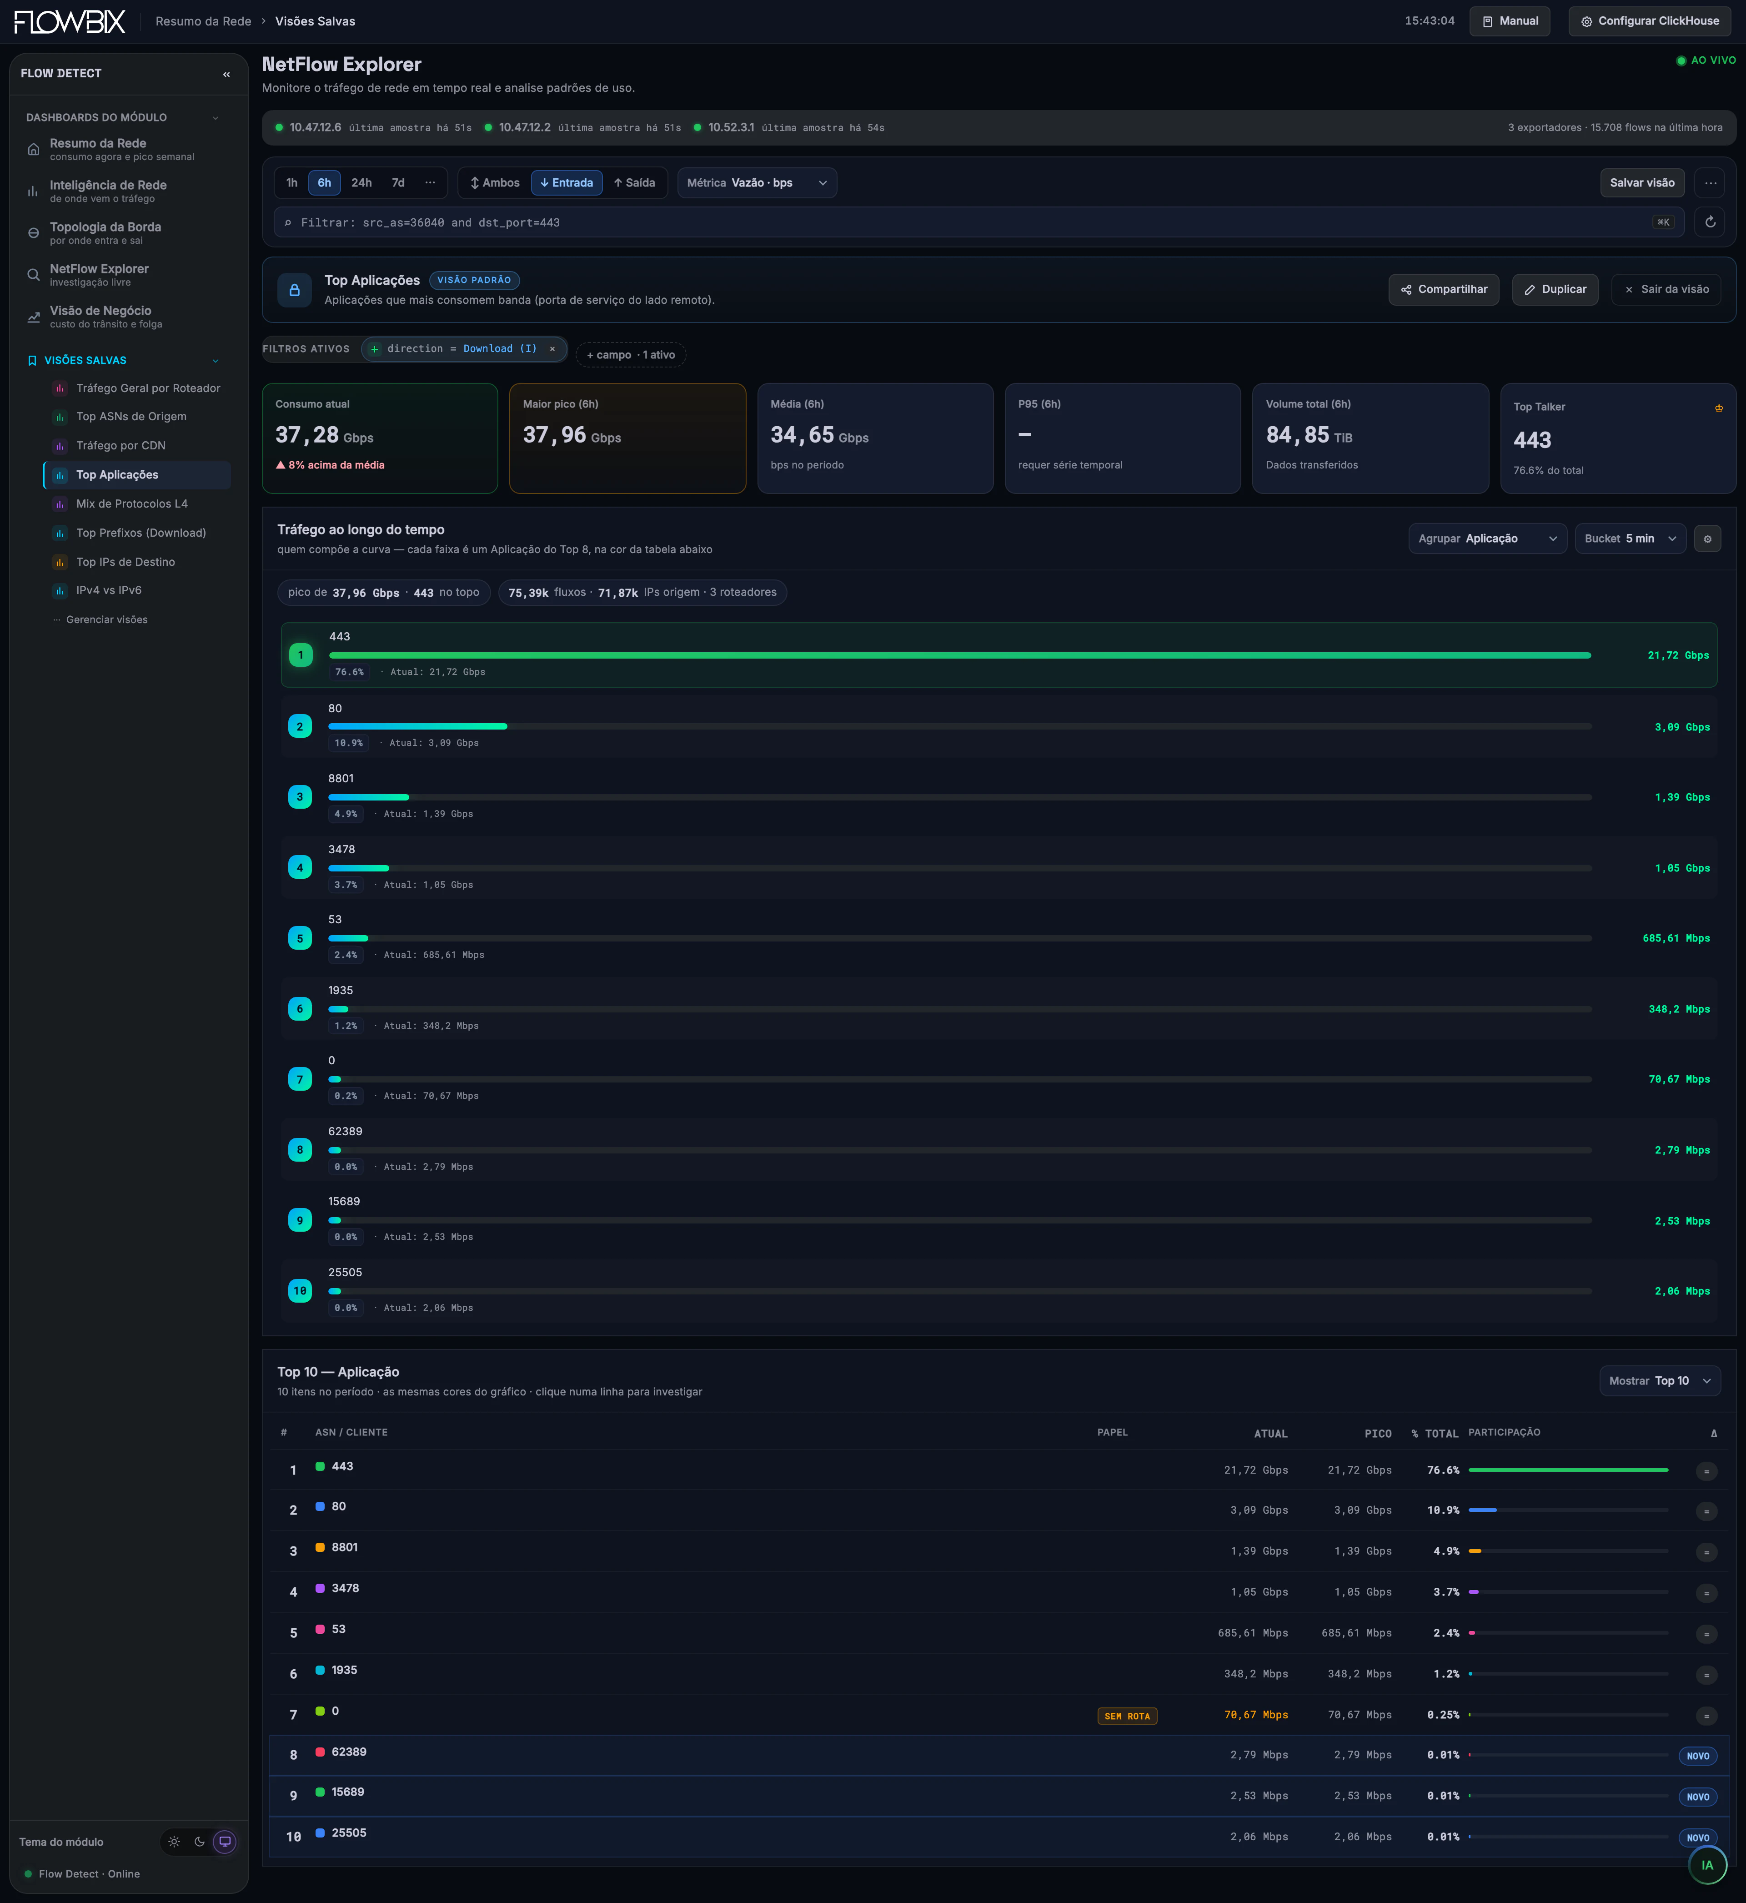
Task: Switch direction to Ambos
Action: tap(495, 182)
